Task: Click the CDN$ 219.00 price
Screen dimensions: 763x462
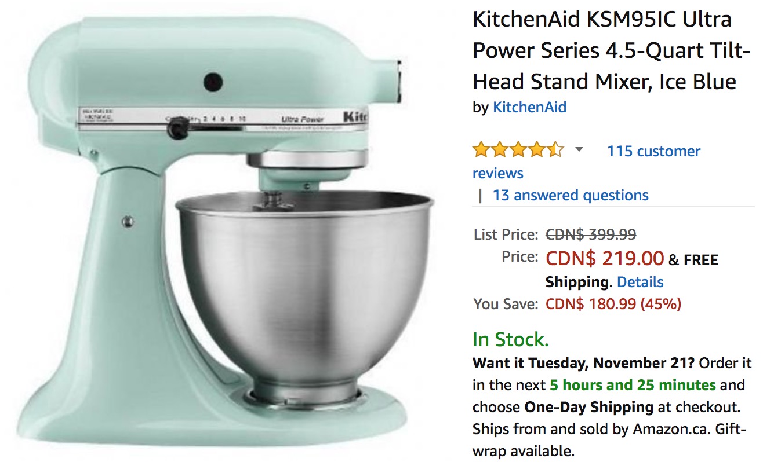Action: (x=605, y=258)
